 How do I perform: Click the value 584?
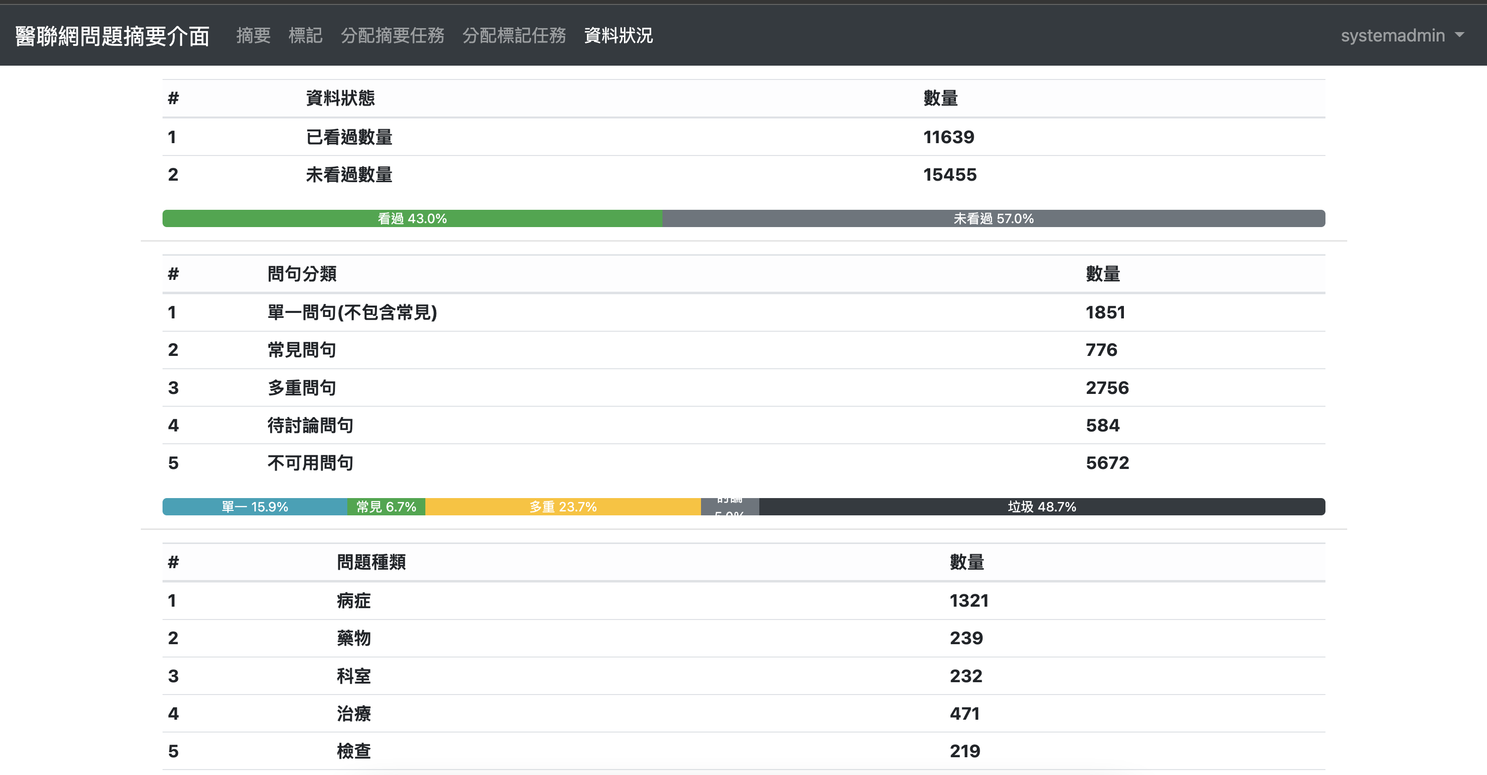tap(1103, 426)
